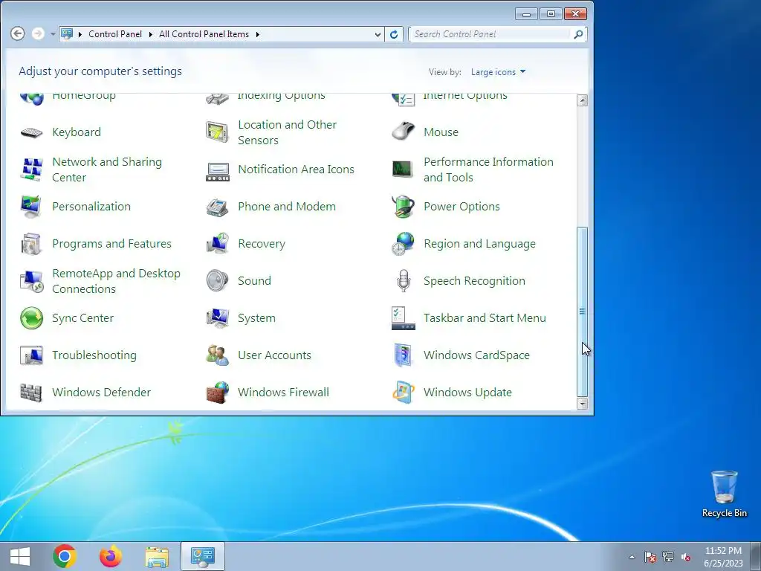Click the scrollbar down arrow
The image size is (761, 571).
coord(583,404)
